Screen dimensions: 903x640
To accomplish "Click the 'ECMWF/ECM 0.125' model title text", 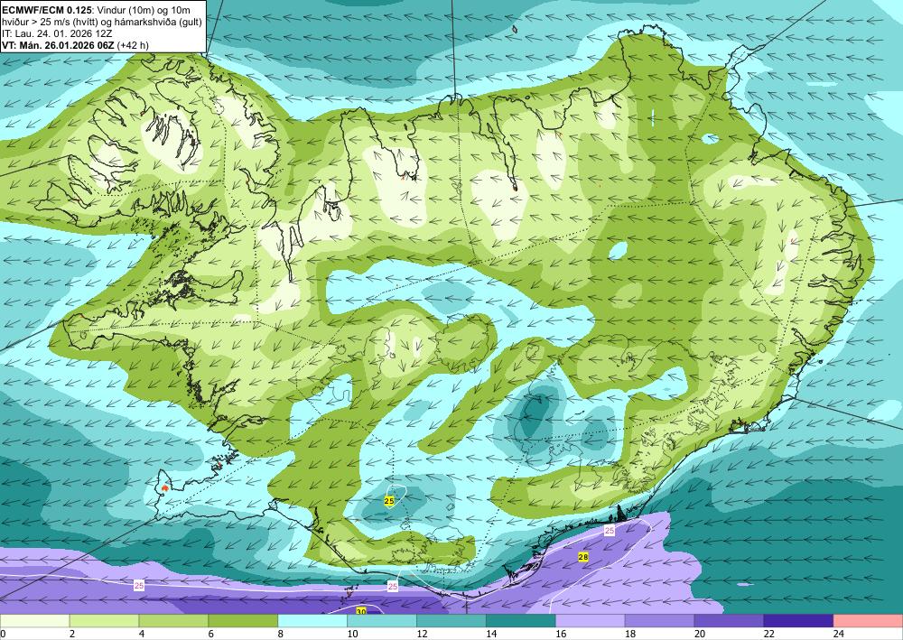I will 47,9.
